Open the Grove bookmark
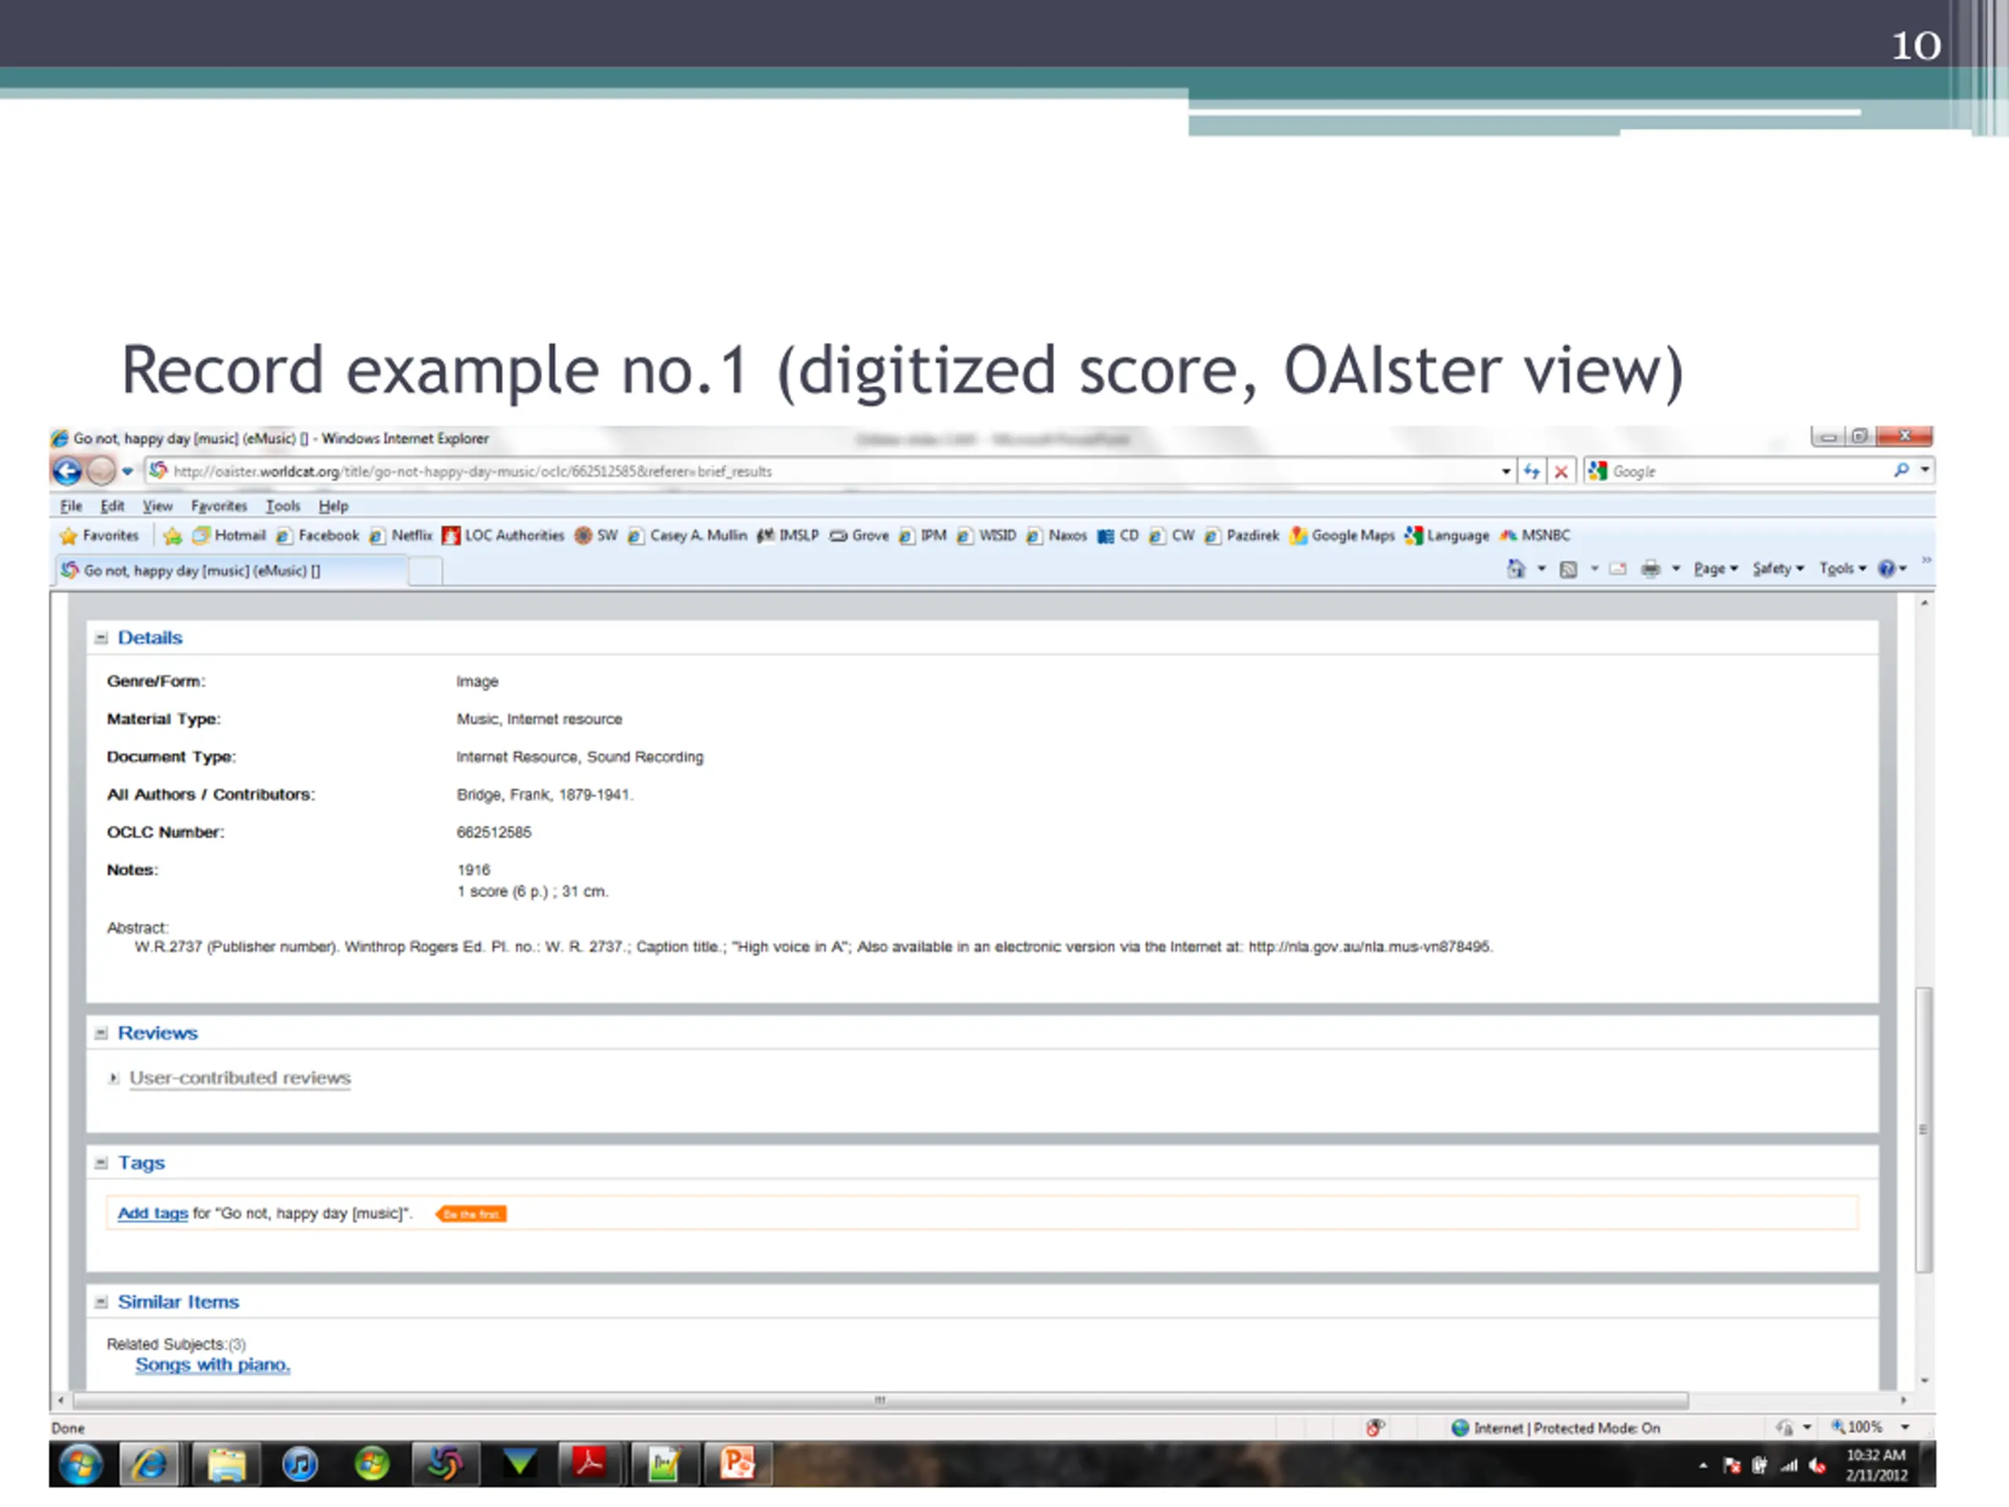The image size is (2009, 1507). click(x=859, y=535)
